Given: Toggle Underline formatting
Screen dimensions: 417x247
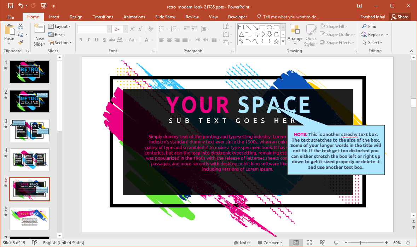Looking at the screenshot, I should (96, 40).
